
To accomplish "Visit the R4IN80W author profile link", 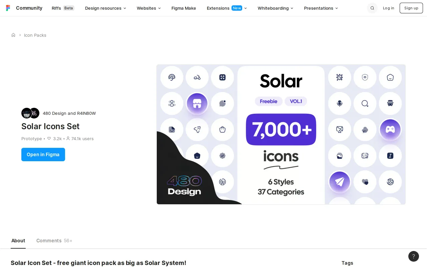I will tap(86, 113).
